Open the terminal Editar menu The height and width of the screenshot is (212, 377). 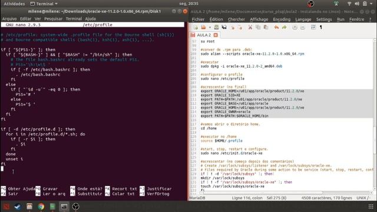(x=25, y=18)
